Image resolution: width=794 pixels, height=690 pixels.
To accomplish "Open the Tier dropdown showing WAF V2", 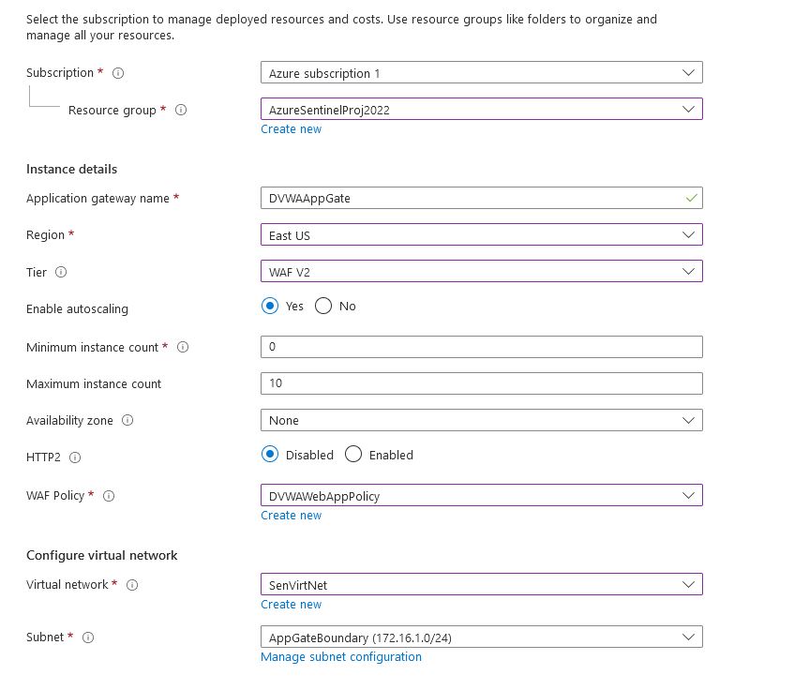I will 481,271.
